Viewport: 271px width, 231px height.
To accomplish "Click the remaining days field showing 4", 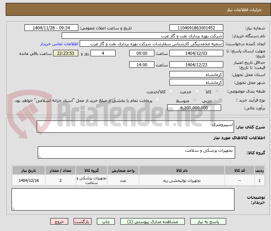I will point(103,53).
